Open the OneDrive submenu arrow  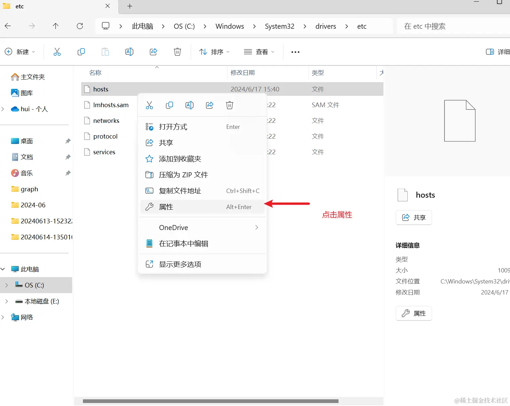(x=257, y=227)
